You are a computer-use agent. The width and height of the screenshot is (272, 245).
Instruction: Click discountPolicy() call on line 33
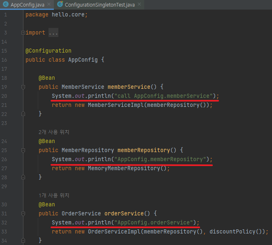[235, 232]
